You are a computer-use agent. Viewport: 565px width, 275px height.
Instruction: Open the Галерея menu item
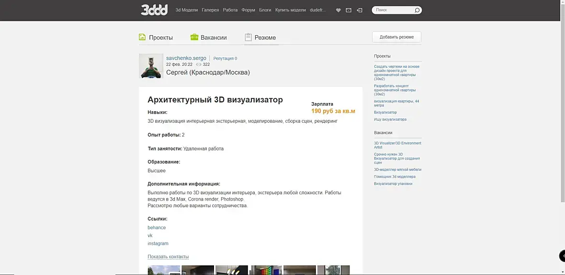(x=210, y=10)
